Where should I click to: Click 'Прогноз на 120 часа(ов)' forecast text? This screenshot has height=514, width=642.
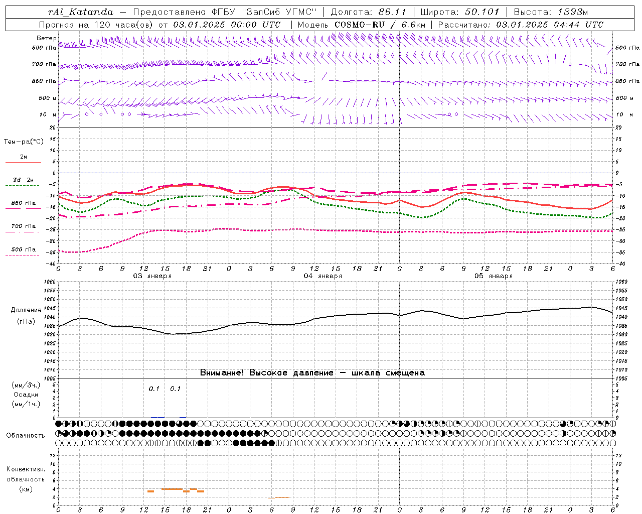tap(97, 25)
